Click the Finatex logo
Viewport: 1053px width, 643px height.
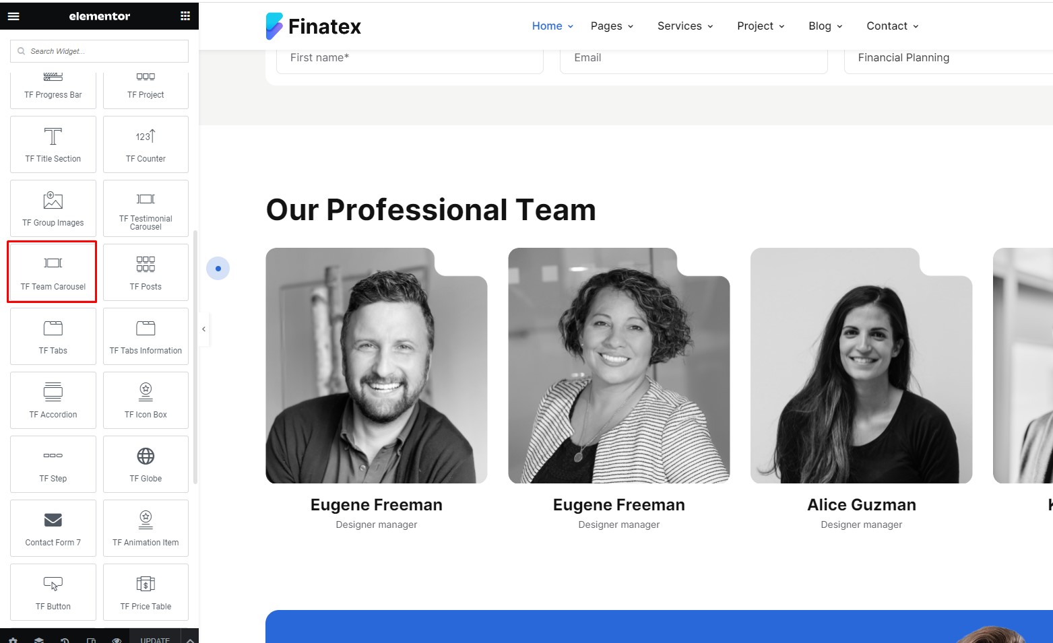pyautogui.click(x=313, y=26)
